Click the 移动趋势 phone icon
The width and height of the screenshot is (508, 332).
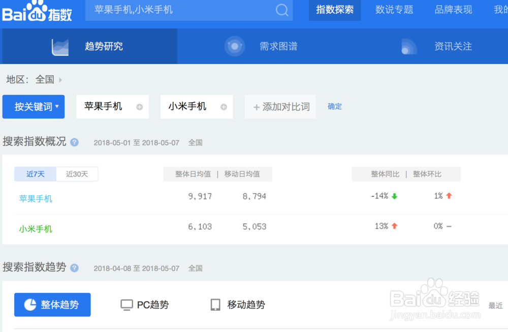pyautogui.click(x=216, y=304)
